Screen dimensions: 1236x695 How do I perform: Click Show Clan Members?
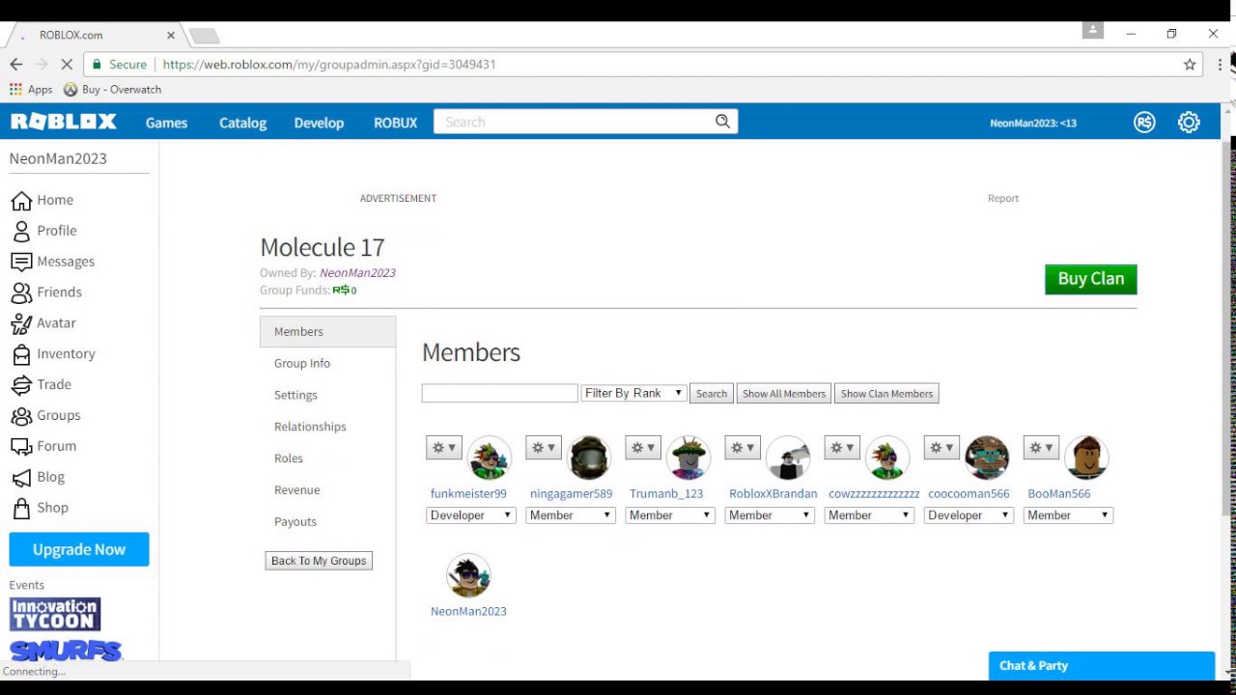click(x=886, y=394)
